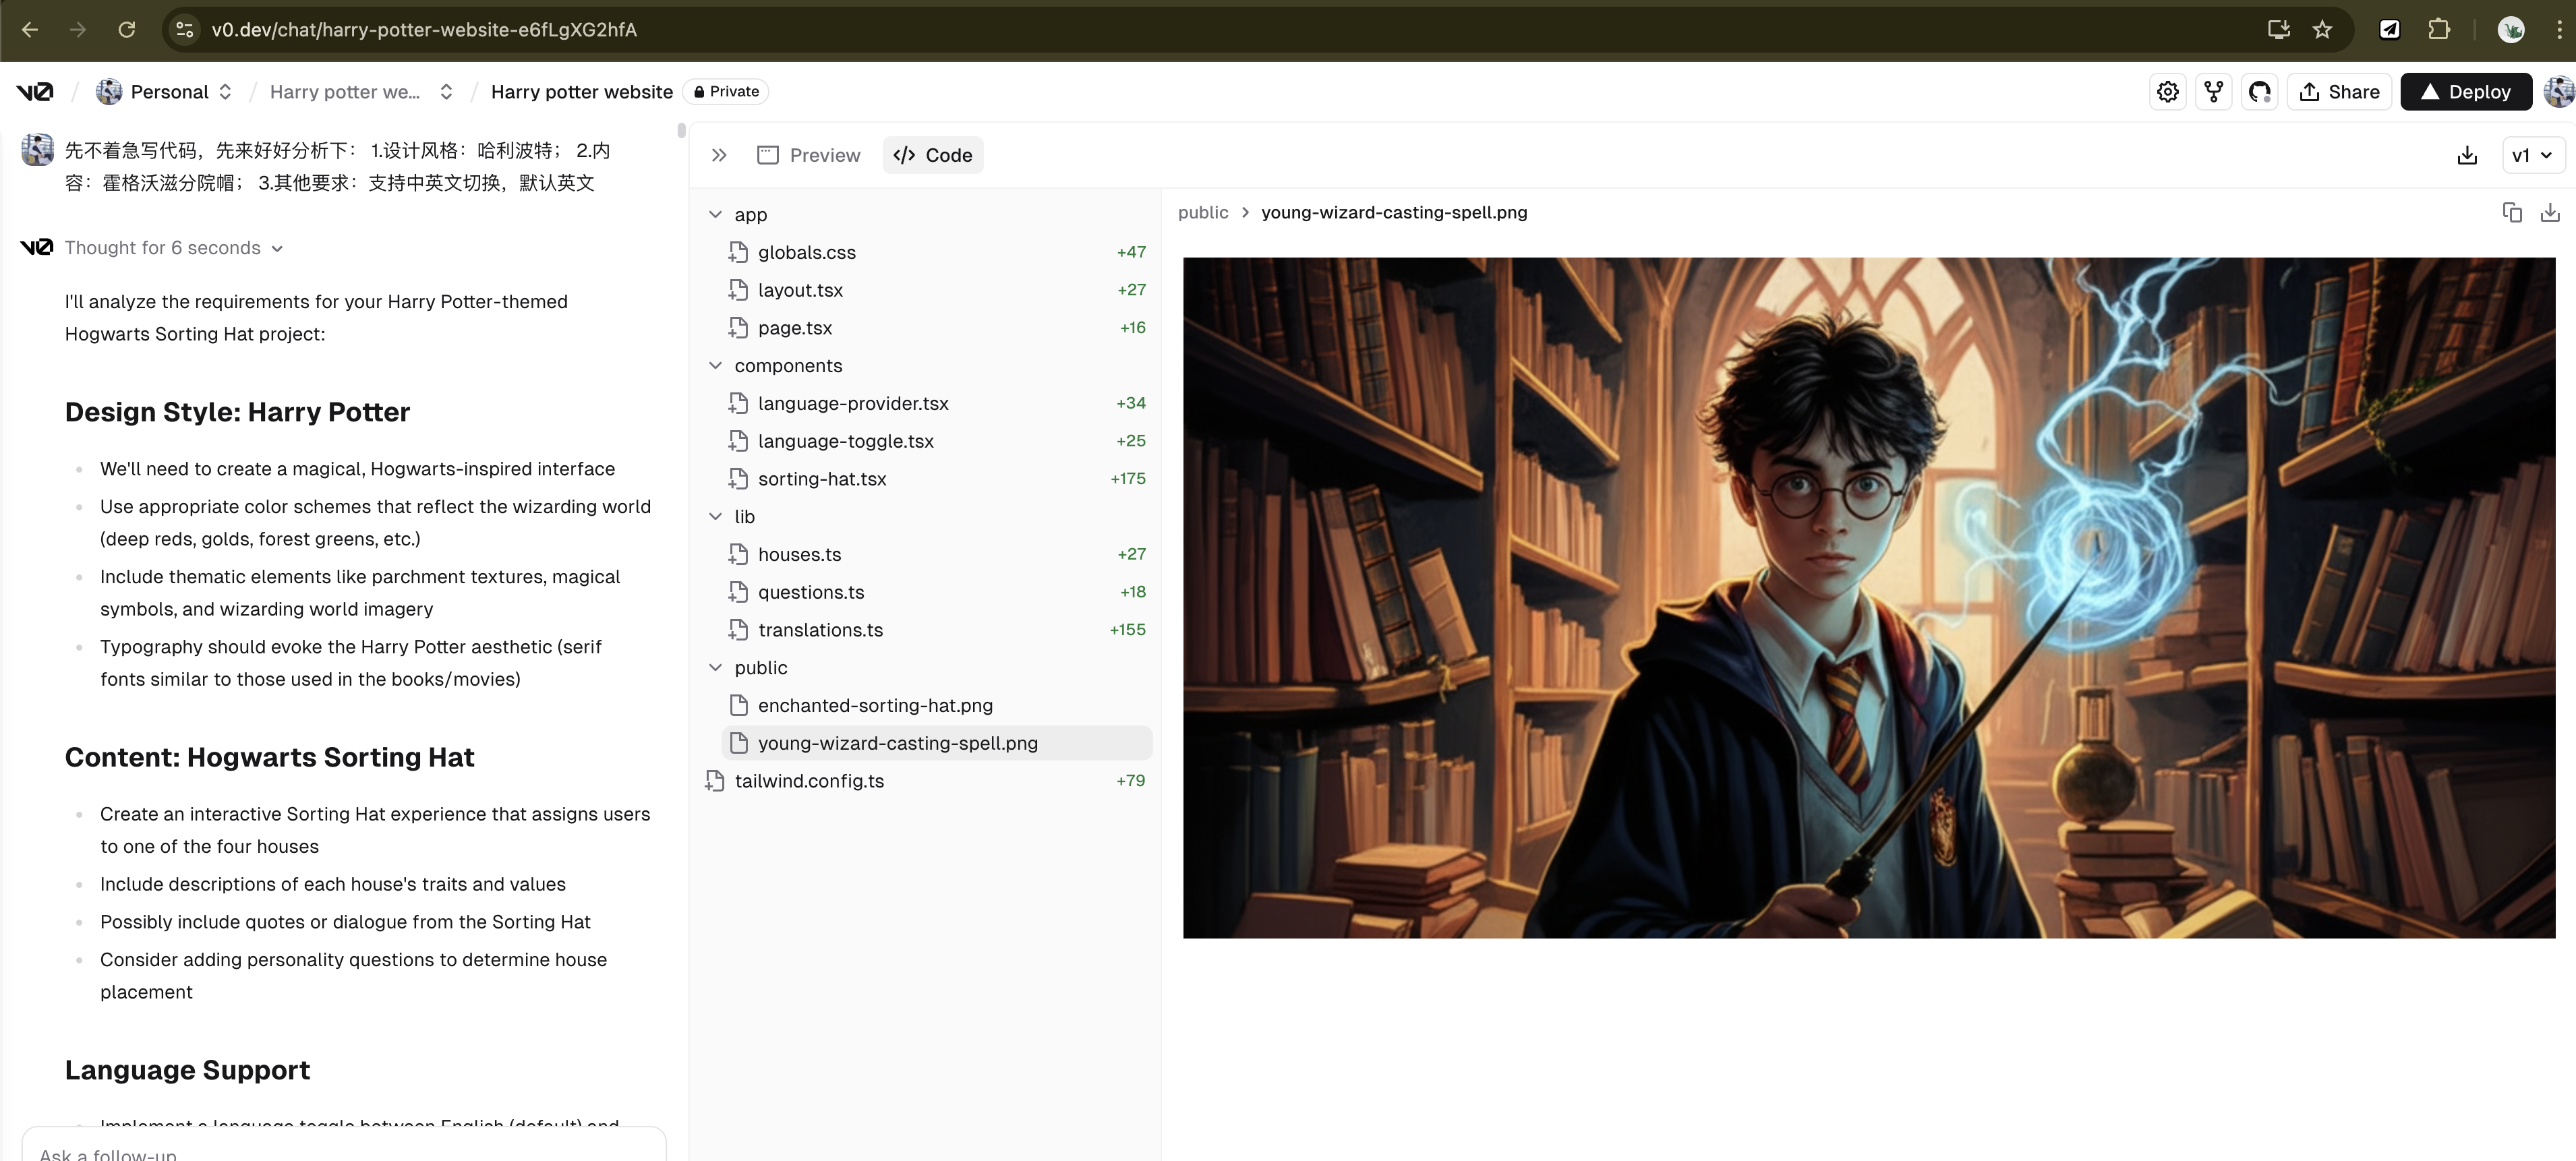The height and width of the screenshot is (1161, 2576).
Task: Collapse panel with double chevron icon
Action: click(x=719, y=155)
